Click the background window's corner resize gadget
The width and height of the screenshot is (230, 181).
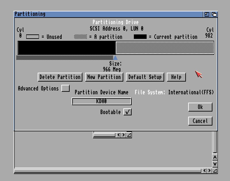(x=215, y=171)
